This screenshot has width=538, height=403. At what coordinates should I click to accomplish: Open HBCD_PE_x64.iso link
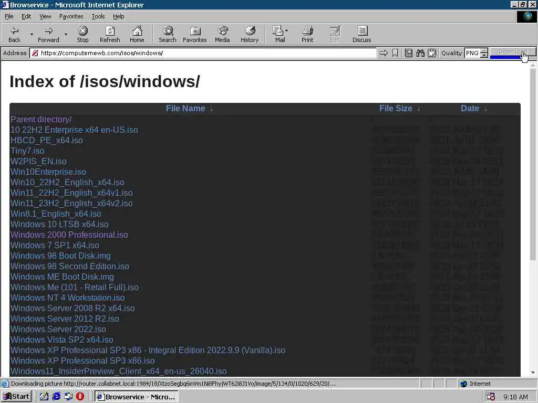[47, 141]
